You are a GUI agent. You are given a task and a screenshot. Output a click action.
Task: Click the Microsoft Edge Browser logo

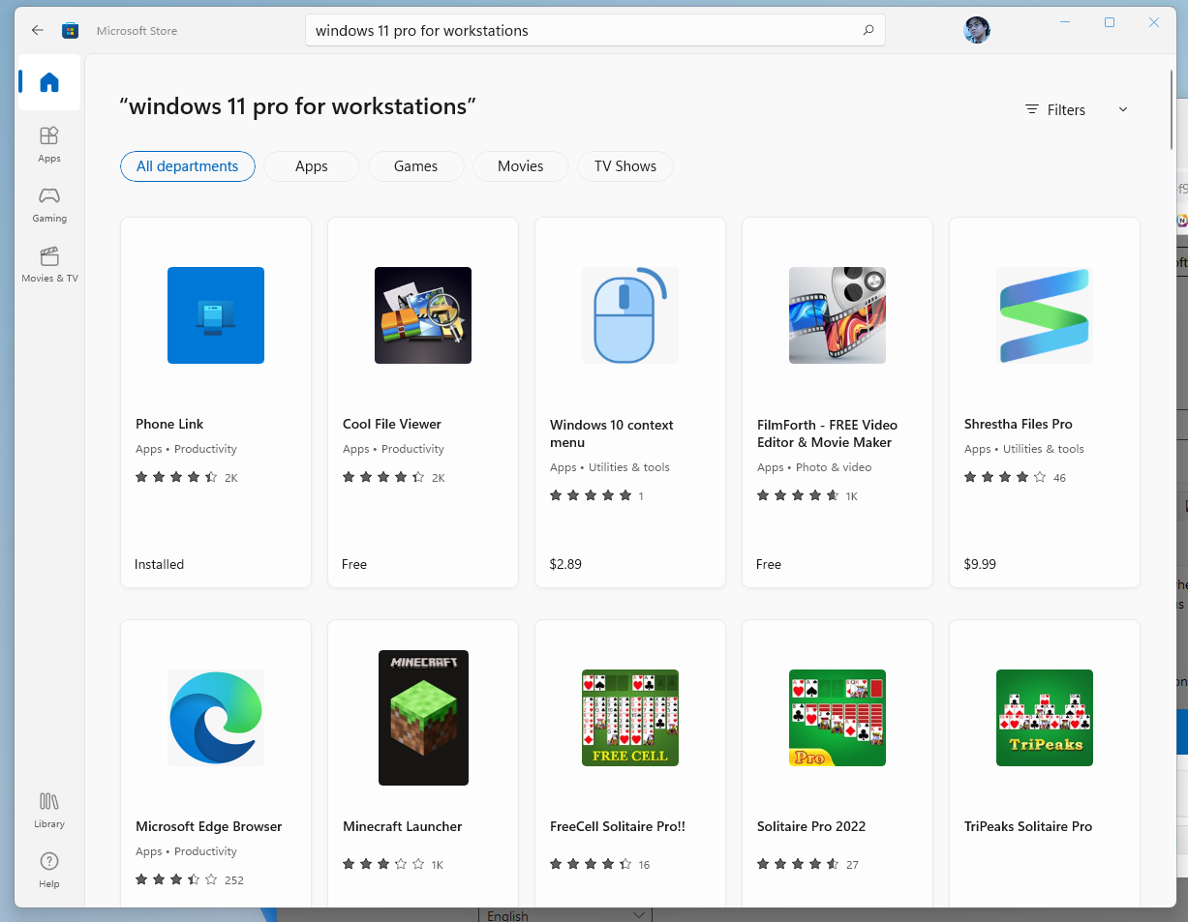click(x=216, y=718)
